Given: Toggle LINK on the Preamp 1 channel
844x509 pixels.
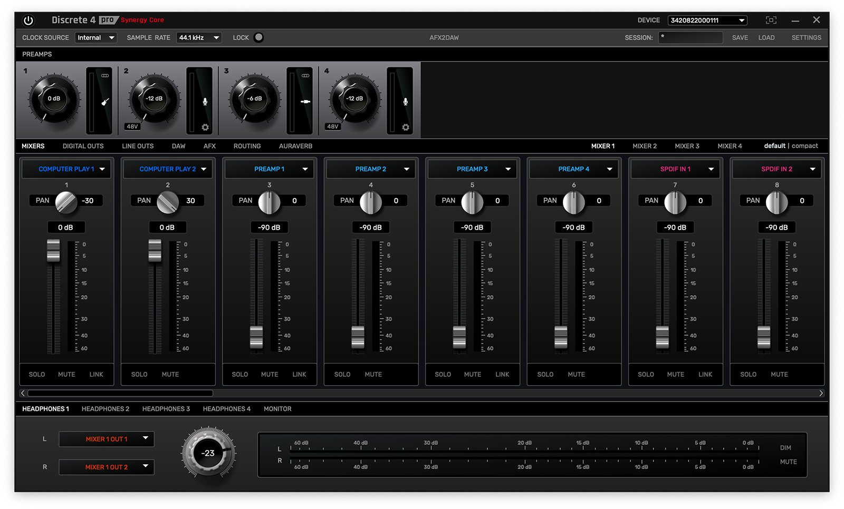Looking at the screenshot, I should 299,375.
